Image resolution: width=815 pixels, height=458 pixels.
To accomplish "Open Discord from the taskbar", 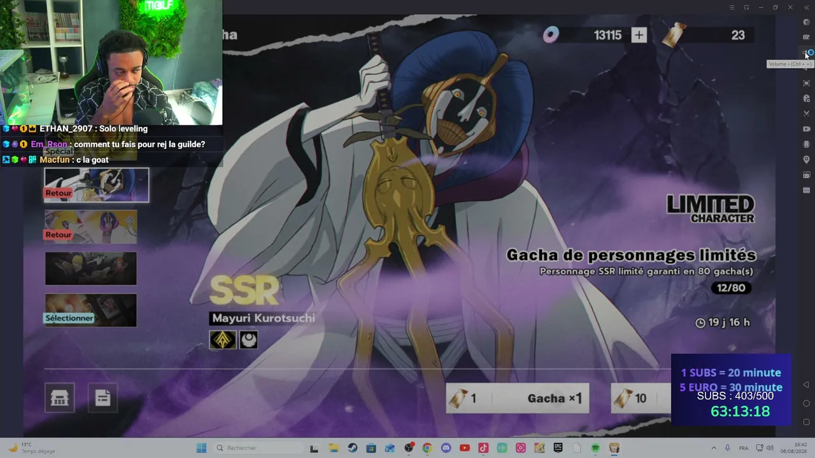I will 446,448.
